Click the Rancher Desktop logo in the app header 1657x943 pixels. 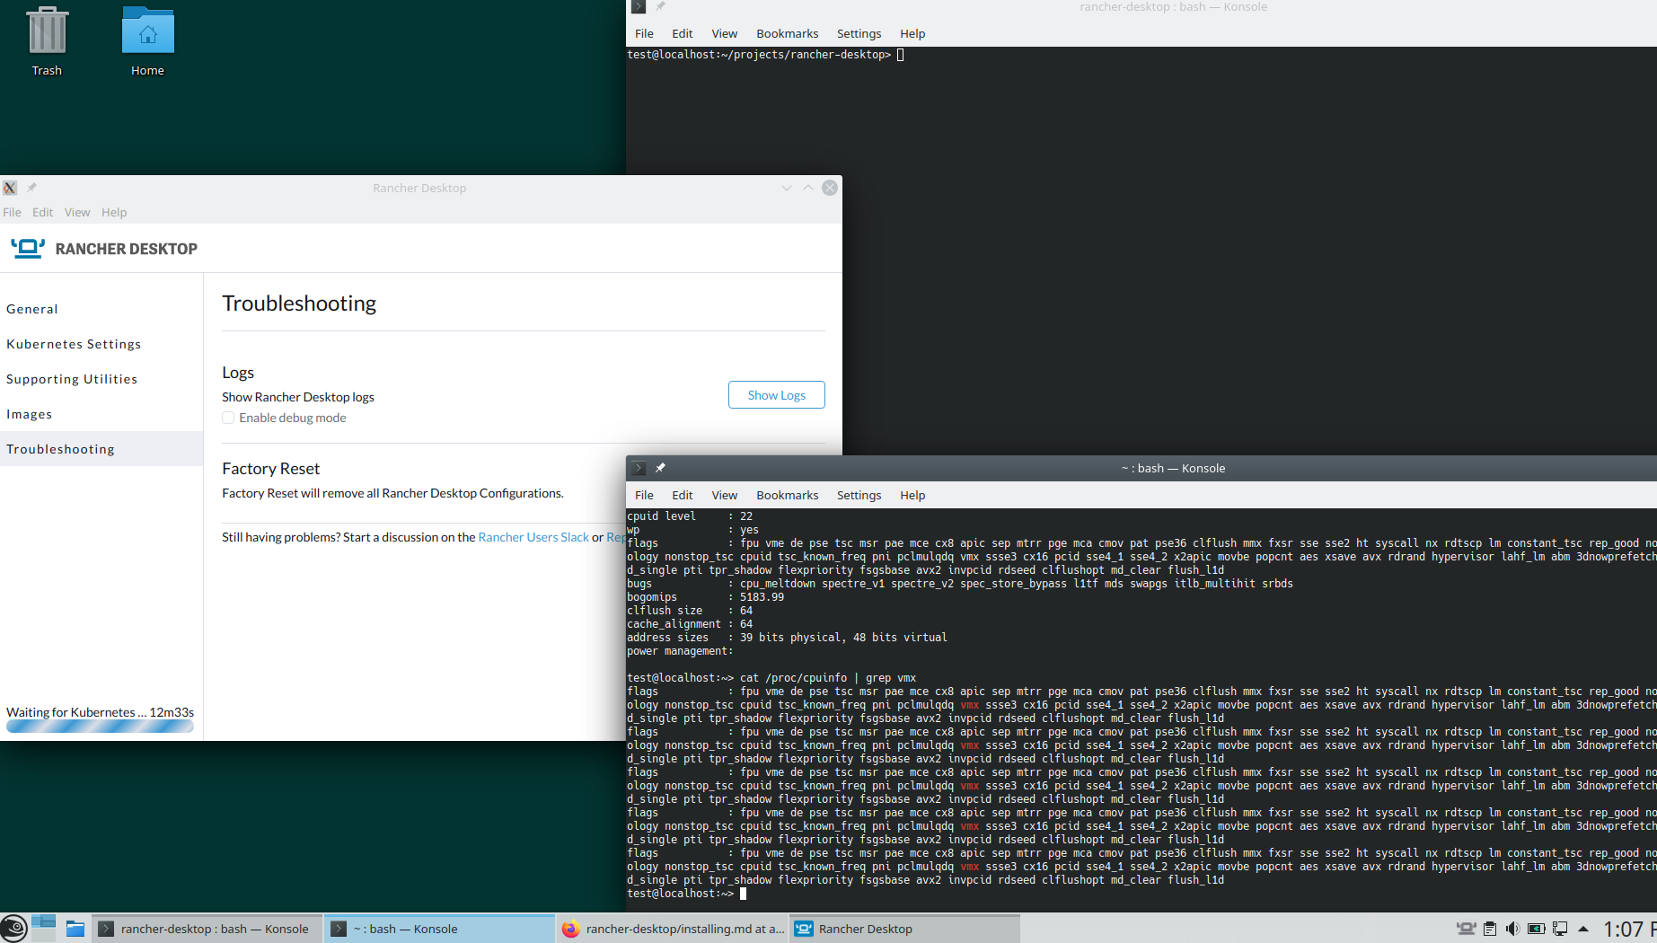tap(28, 248)
